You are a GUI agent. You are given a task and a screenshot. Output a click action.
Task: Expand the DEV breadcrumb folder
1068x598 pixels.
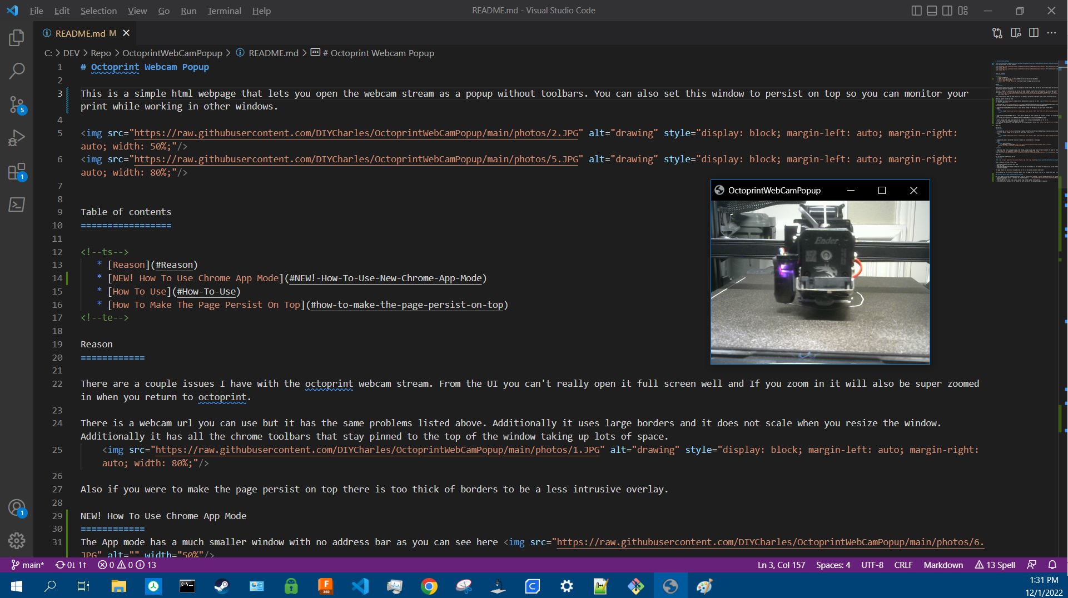[71, 53]
